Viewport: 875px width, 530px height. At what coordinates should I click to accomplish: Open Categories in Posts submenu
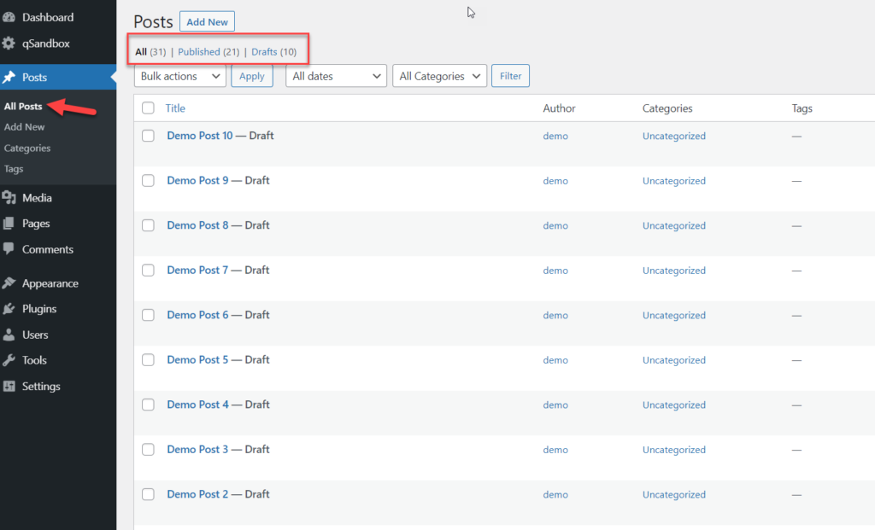click(26, 149)
